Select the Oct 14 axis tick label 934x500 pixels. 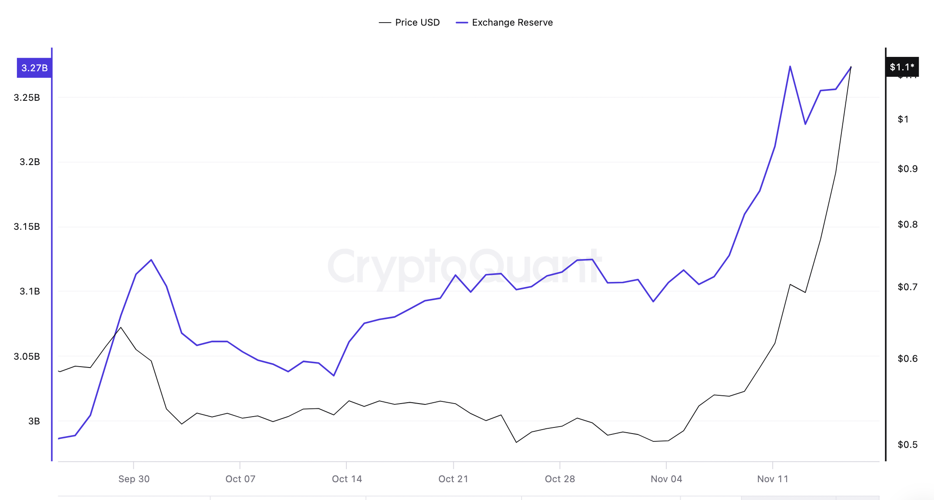pos(347,479)
